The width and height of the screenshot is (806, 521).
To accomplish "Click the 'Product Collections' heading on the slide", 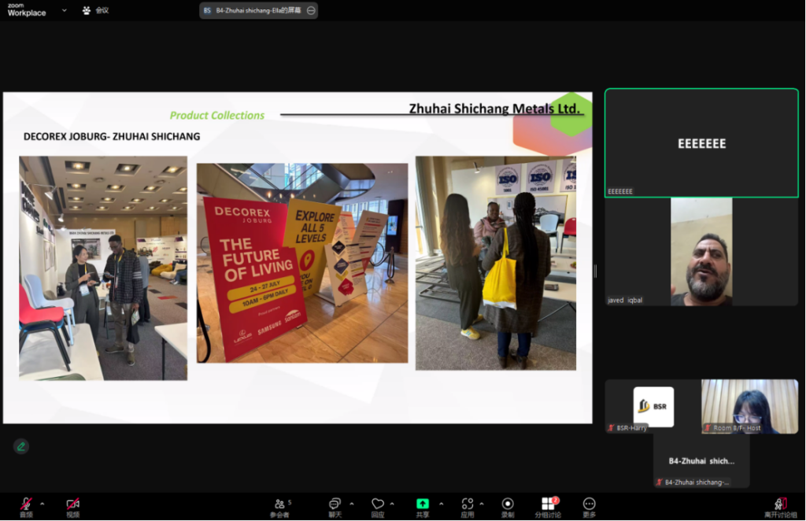I will tap(217, 116).
